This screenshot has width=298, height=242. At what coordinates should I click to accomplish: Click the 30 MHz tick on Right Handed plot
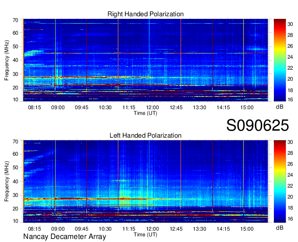(15, 74)
